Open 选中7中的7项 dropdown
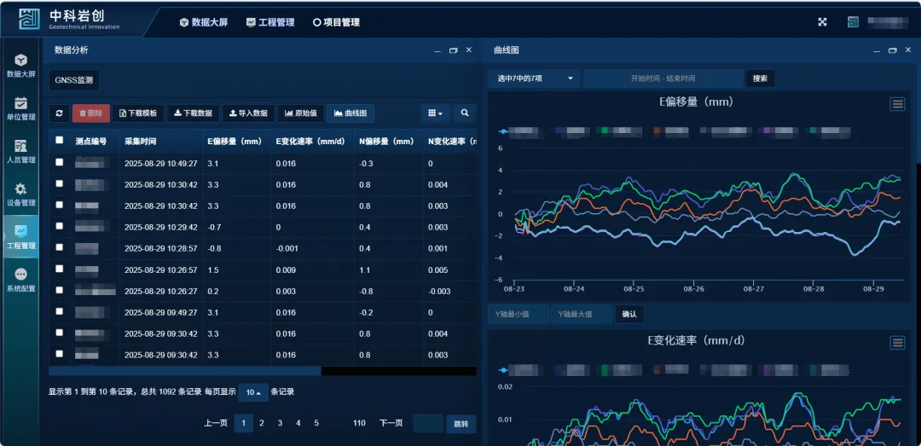The height and width of the screenshot is (446, 921). (x=534, y=78)
